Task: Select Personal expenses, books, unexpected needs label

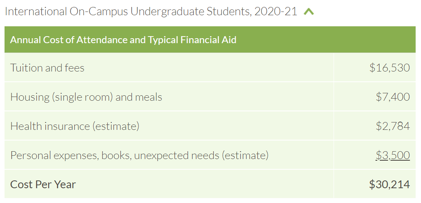Action: tap(139, 155)
